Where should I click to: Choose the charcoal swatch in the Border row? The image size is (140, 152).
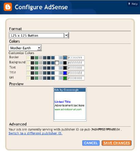point(32,58)
